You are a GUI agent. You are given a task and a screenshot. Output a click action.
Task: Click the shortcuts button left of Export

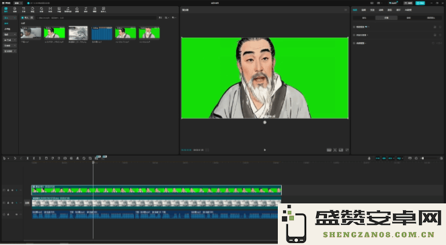pos(408,3)
